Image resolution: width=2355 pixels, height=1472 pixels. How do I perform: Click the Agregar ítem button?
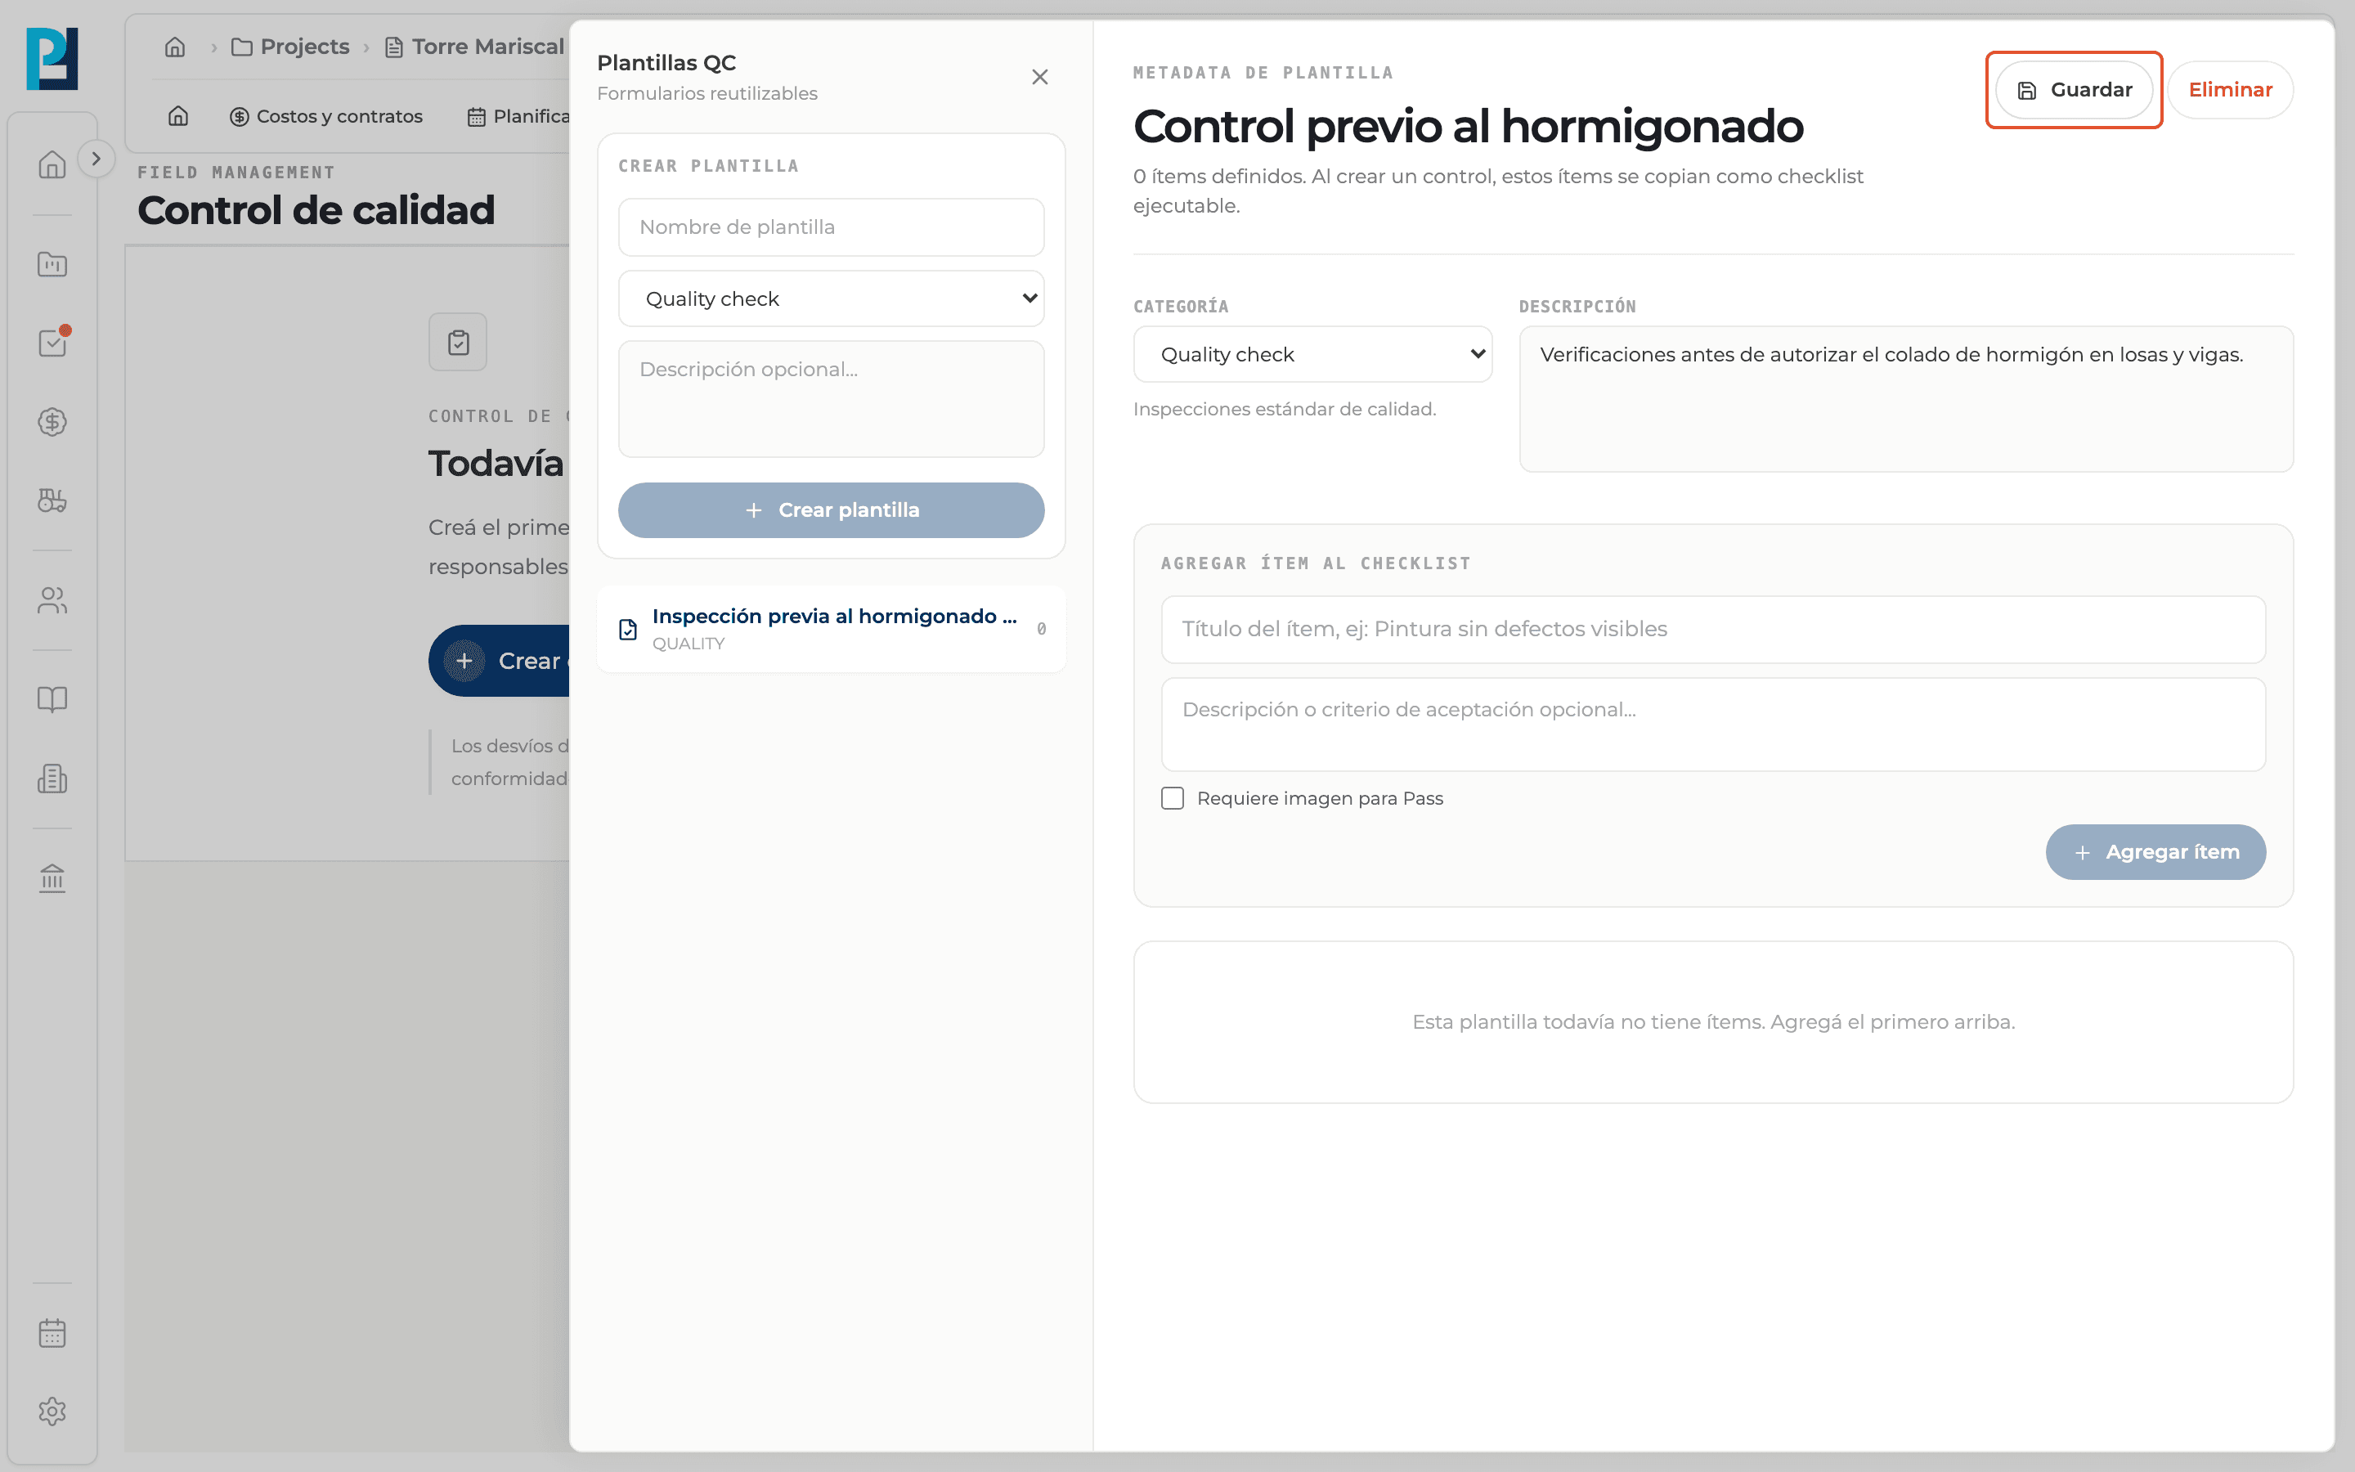click(x=2155, y=852)
